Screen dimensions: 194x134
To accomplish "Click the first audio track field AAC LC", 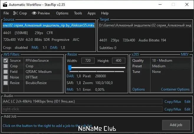I will pyautogui.click(x=82, y=101).
